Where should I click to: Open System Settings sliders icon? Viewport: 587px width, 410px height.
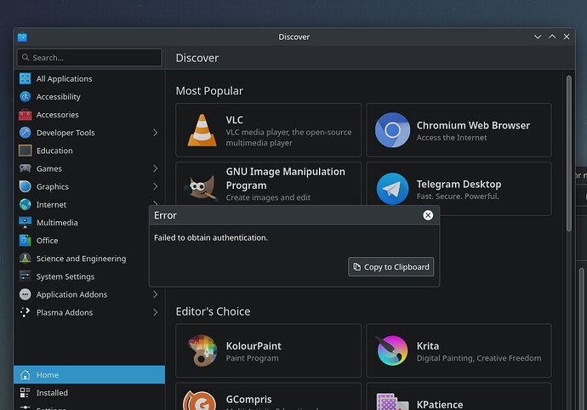25,276
